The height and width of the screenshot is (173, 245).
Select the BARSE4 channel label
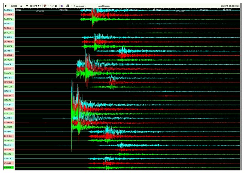(8, 10)
